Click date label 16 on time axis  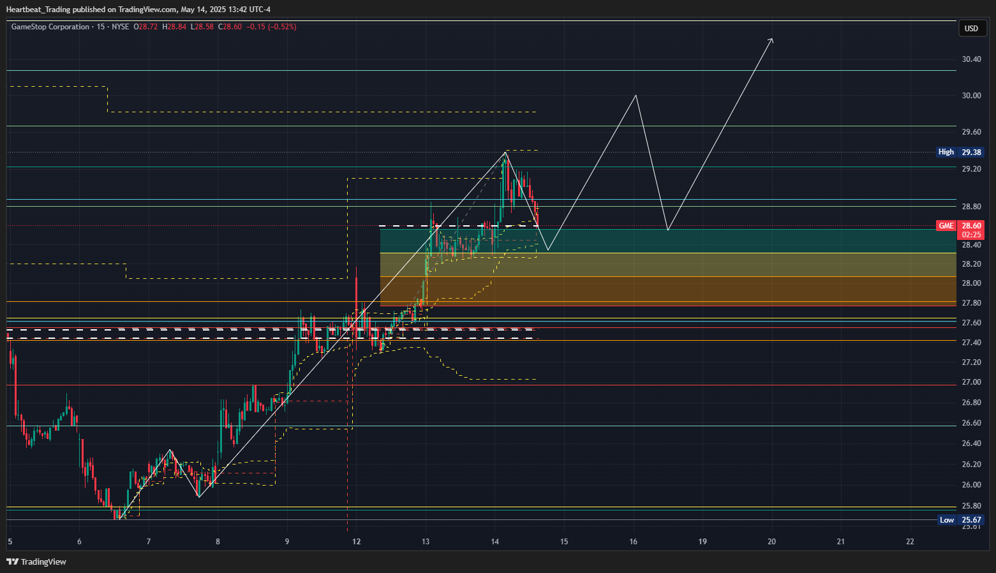(x=633, y=542)
